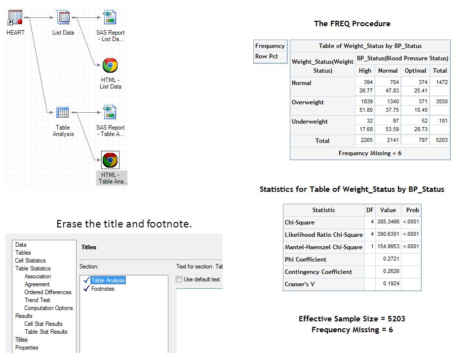
Task: Open the Properties options page
Action: click(27, 348)
